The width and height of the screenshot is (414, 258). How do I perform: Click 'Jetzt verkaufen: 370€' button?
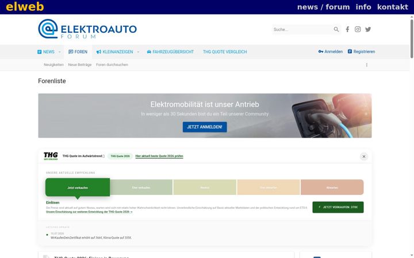point(338,207)
